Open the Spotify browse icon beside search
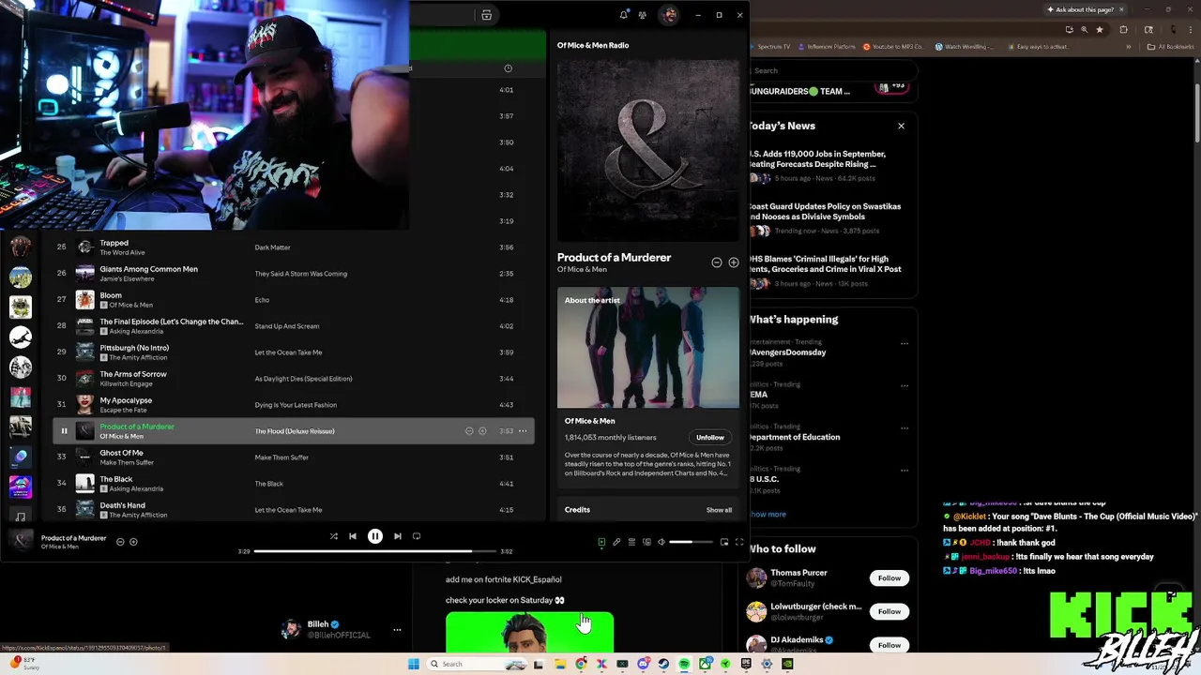This screenshot has height=675, width=1201. [x=486, y=15]
